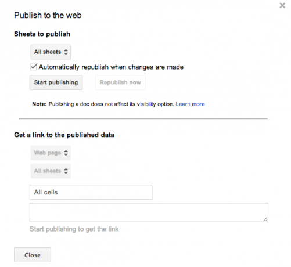Click the text area resize grip corner
The width and height of the screenshot is (291, 267).
pyautogui.click(x=265, y=219)
